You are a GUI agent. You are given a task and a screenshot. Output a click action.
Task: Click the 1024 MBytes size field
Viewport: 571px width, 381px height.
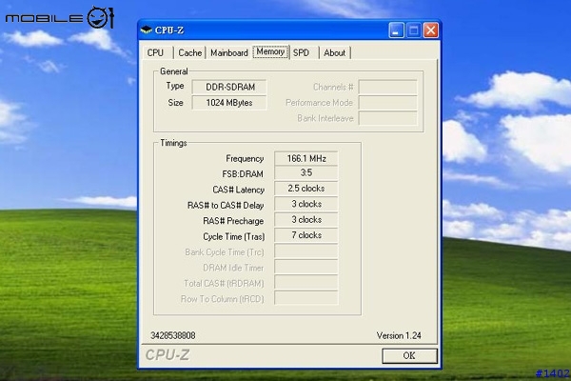point(229,103)
